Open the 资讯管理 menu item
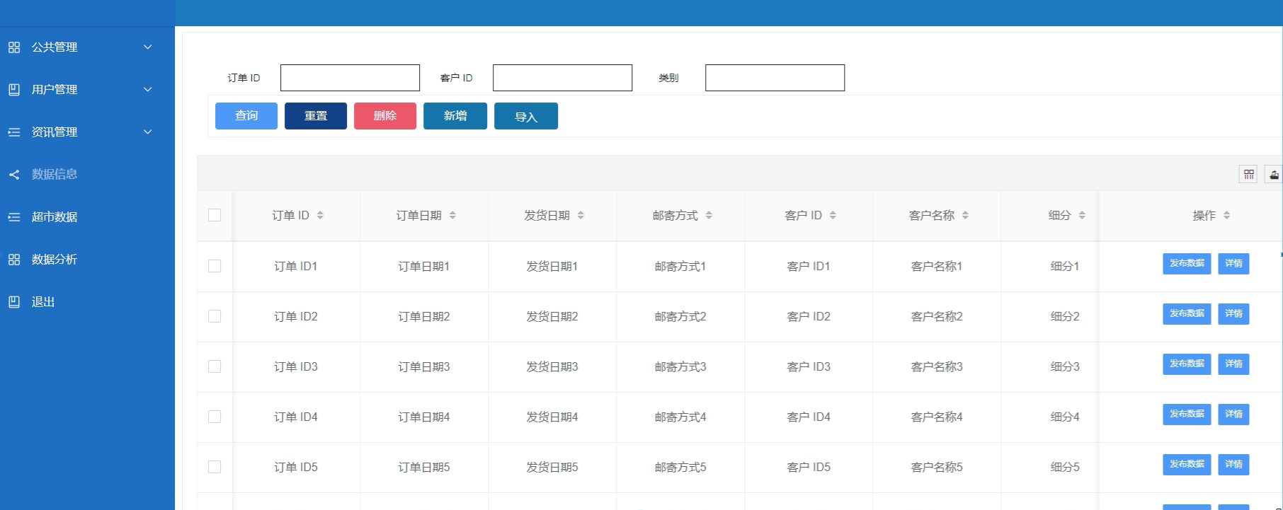This screenshot has height=510, width=1283. click(x=87, y=132)
